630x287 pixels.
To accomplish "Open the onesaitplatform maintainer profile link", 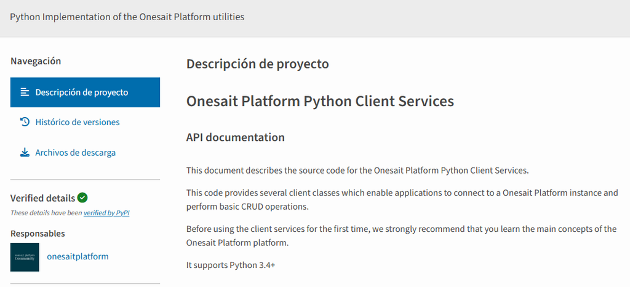I will click(78, 256).
